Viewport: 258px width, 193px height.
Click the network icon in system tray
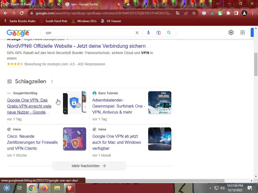[x=216, y=188]
